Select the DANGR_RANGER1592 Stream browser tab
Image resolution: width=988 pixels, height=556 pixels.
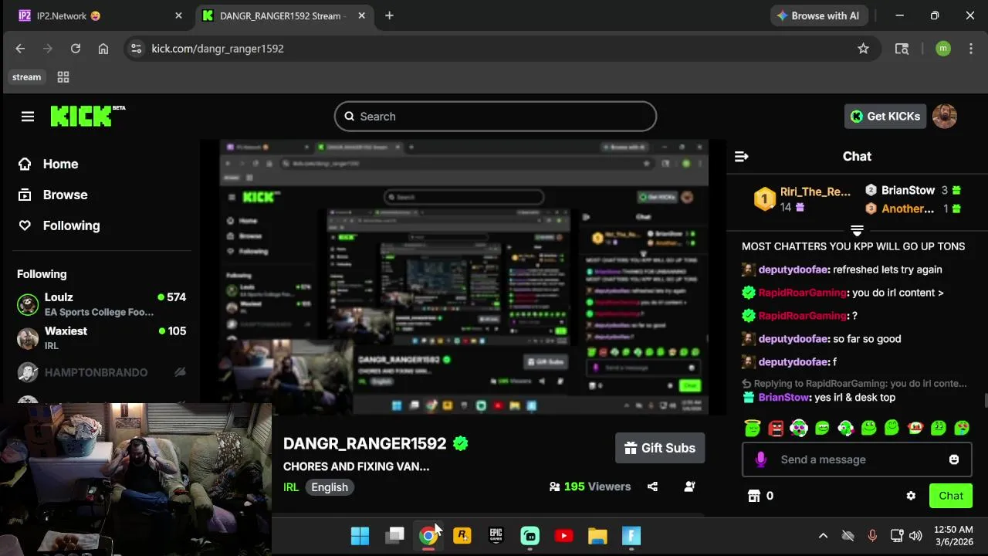(284, 15)
